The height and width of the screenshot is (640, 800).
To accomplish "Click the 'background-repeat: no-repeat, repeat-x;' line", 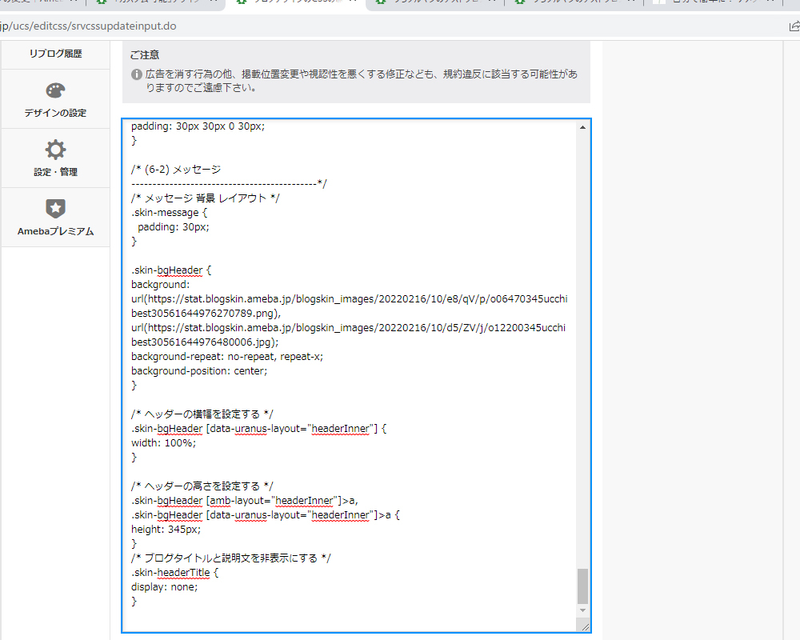I will tap(227, 357).
